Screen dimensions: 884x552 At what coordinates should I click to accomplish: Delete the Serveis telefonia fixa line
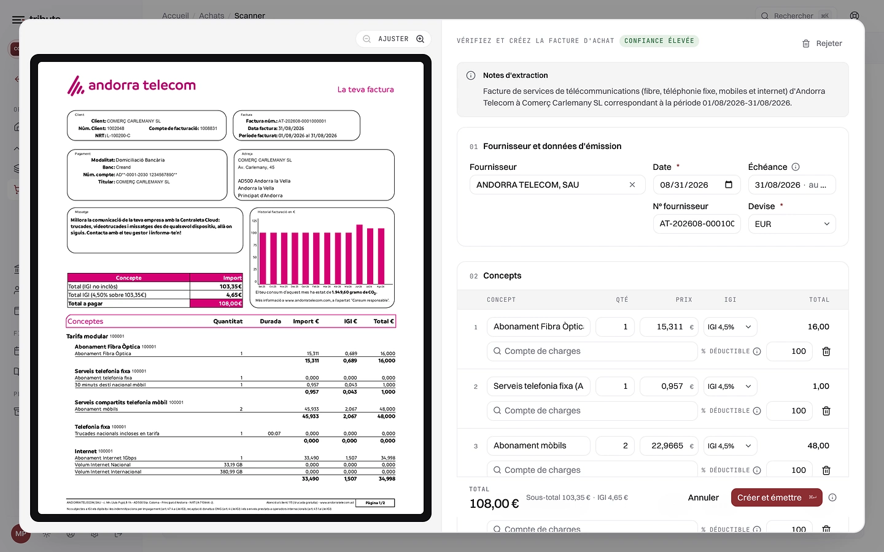coord(826,411)
